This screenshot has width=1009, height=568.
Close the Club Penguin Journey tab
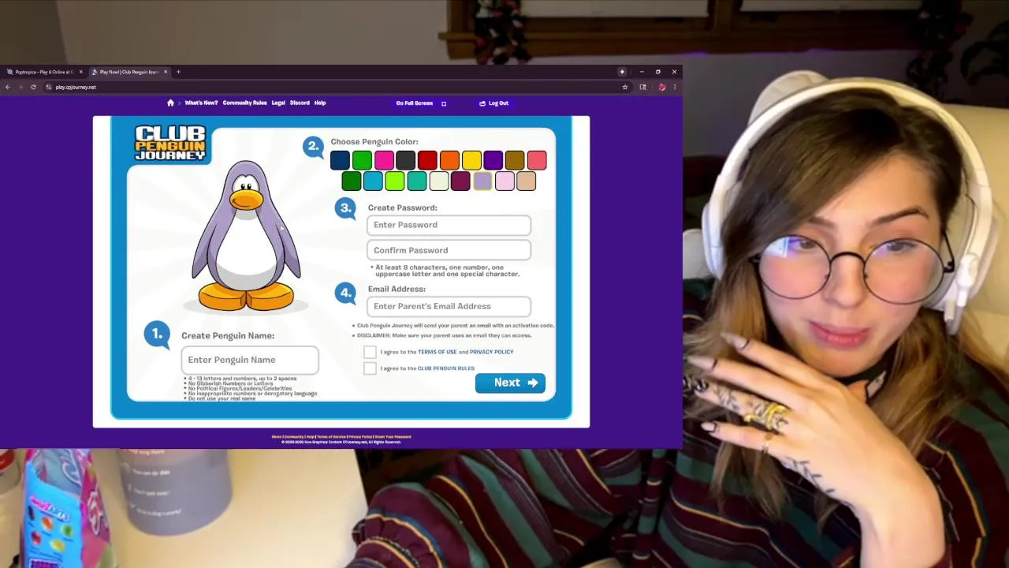click(166, 72)
